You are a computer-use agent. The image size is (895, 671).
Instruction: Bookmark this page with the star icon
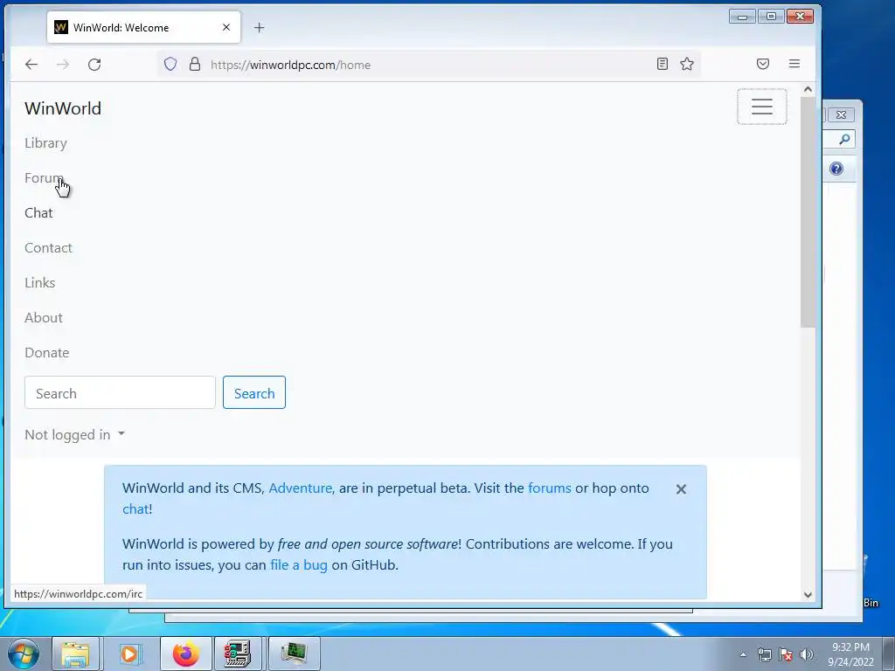click(x=687, y=64)
